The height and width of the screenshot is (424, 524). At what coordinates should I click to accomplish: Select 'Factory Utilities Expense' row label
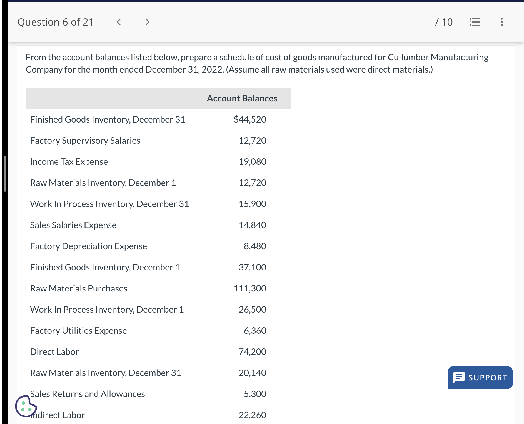79,331
